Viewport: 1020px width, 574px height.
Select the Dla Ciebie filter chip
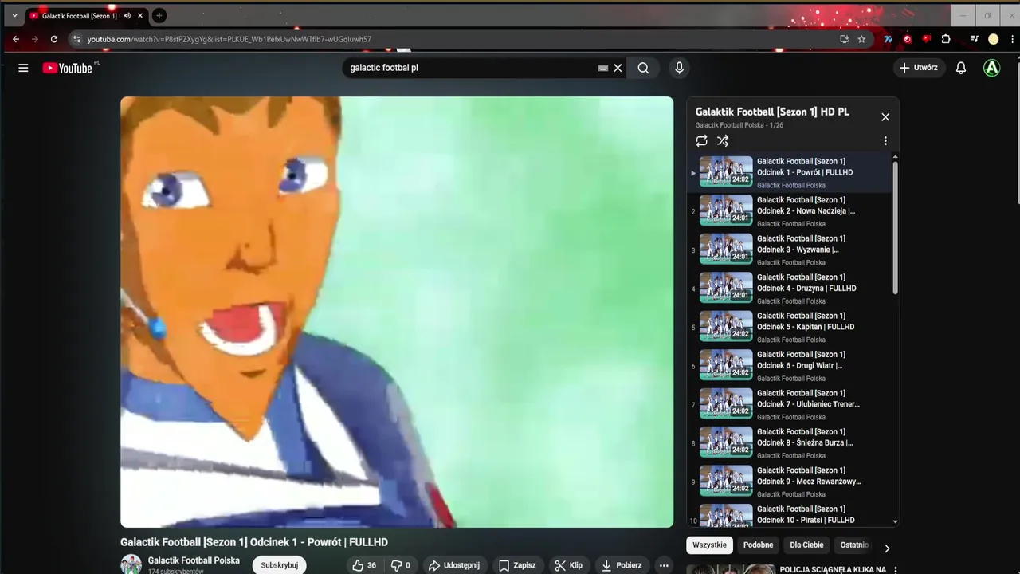[806, 545]
